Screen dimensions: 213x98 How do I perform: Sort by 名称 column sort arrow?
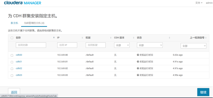click(x=54, y=38)
